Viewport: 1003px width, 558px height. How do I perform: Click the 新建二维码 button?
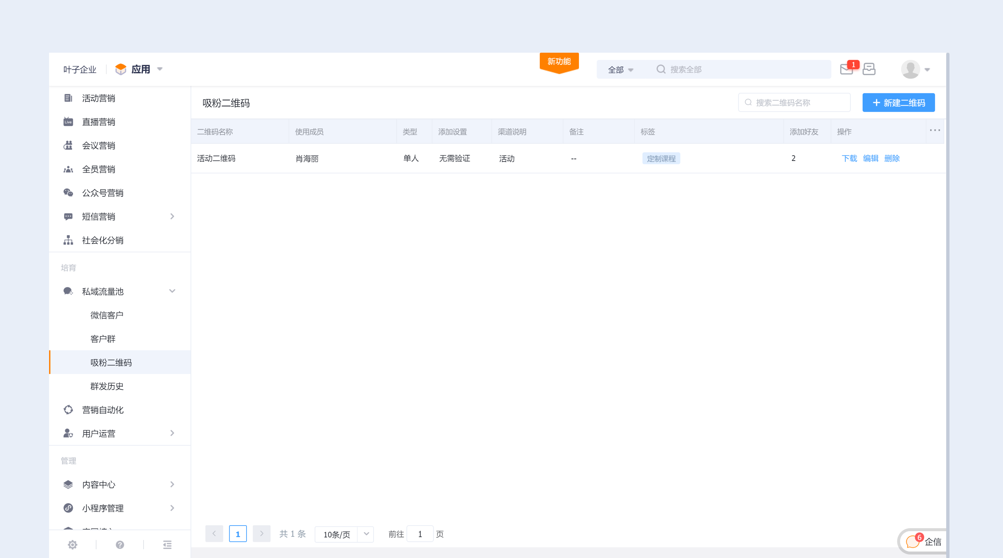click(899, 103)
